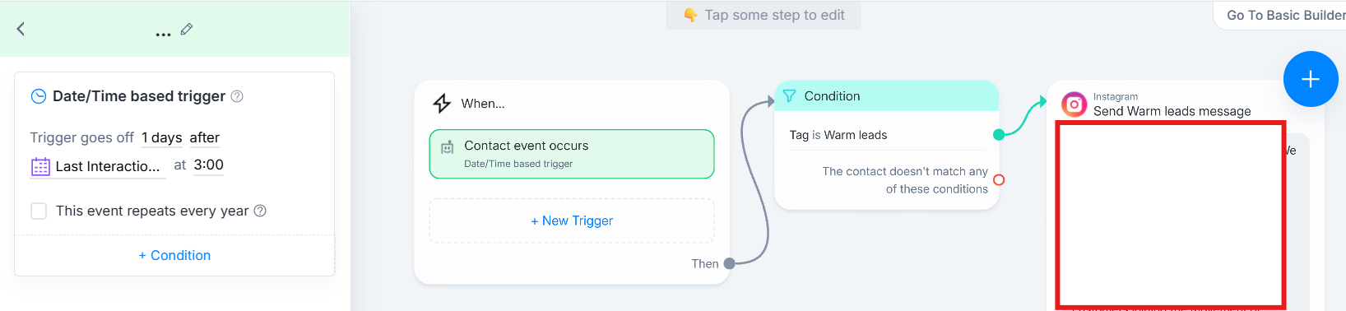Open the after/before timing dropdown
Viewport: 1346px width, 311px height.
pos(205,137)
